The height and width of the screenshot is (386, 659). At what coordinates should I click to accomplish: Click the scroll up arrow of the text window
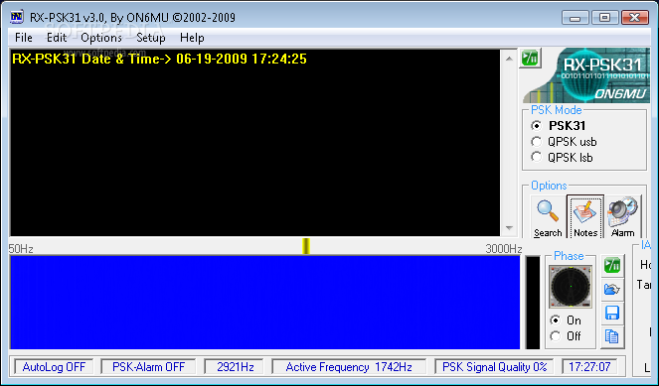(x=509, y=59)
